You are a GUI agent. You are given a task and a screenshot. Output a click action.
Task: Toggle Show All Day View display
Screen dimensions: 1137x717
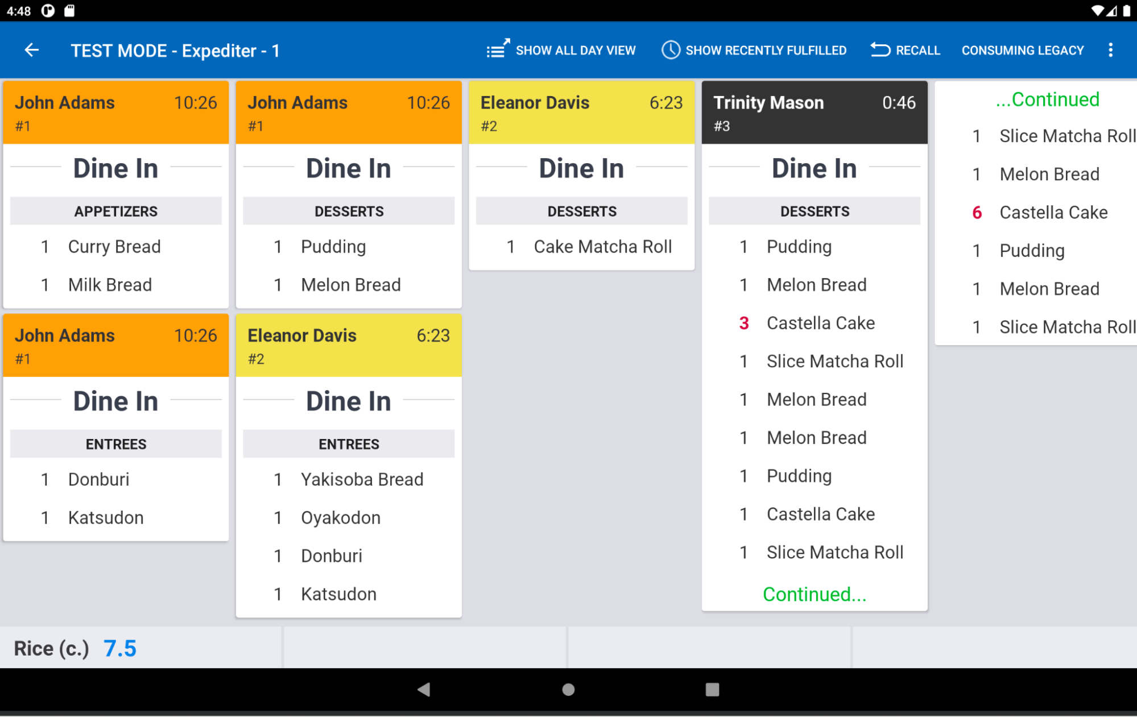click(x=561, y=51)
